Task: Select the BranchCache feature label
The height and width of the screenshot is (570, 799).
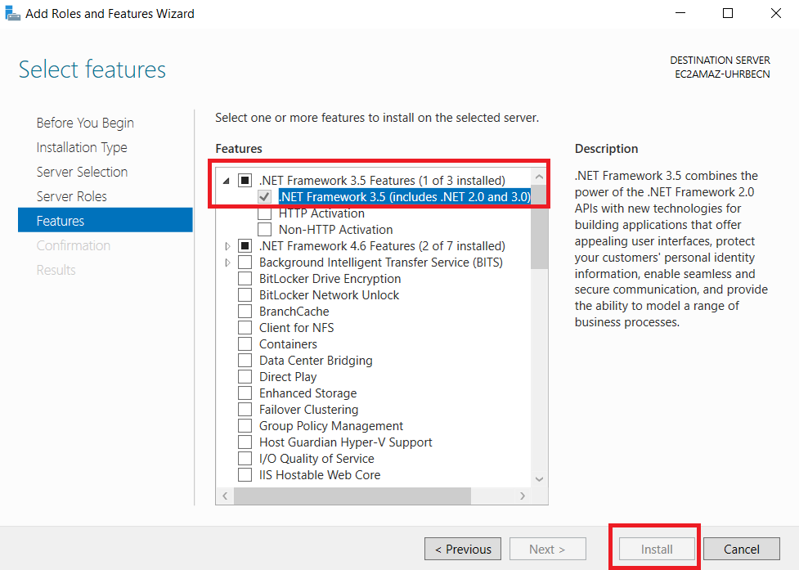Action: tap(294, 312)
